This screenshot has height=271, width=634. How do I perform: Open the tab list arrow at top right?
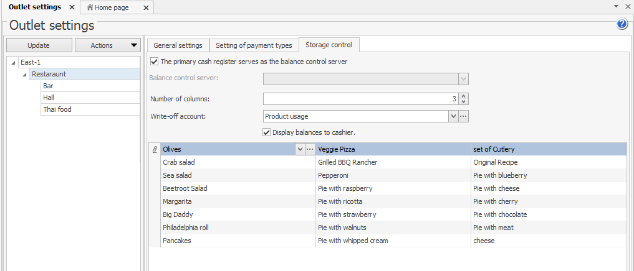point(617,6)
